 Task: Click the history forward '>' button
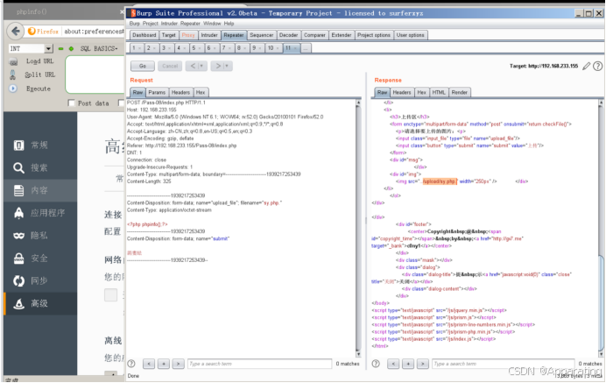217,66
